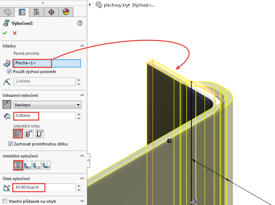Image resolution: width=275 pixels, height=205 pixels.
Task: Click the panel collapse handle on splitter
Action: pyautogui.click(x=88, y=160)
